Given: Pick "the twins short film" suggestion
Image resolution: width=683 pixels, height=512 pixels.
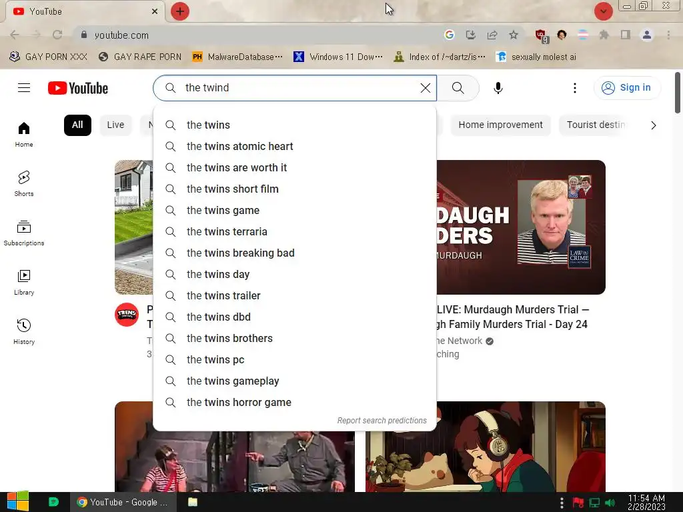Looking at the screenshot, I should point(295,189).
